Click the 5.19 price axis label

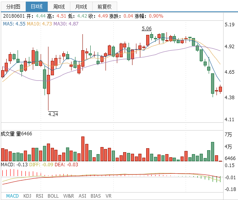(229, 25)
